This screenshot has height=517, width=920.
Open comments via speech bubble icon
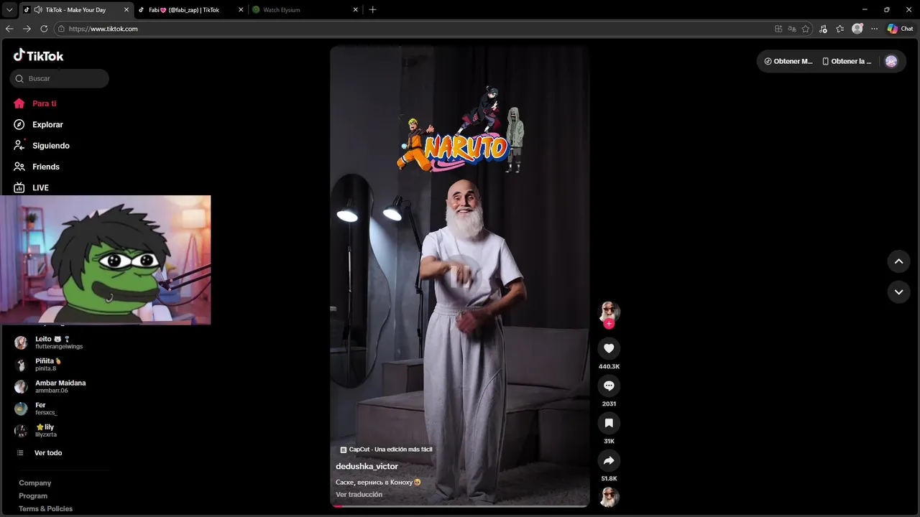pyautogui.click(x=609, y=386)
